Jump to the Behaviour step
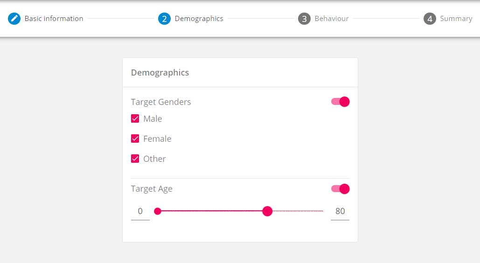 (x=332, y=19)
